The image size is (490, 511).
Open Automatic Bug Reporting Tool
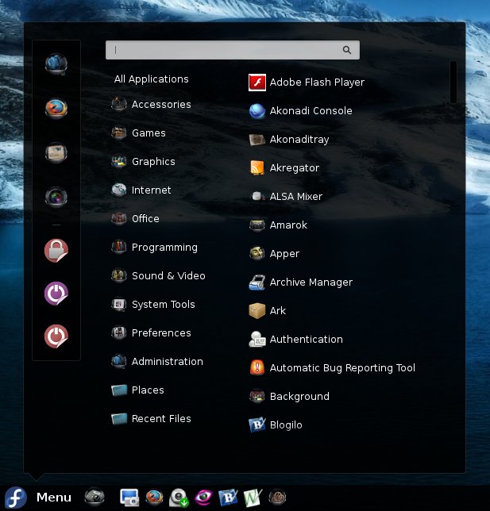(341, 368)
